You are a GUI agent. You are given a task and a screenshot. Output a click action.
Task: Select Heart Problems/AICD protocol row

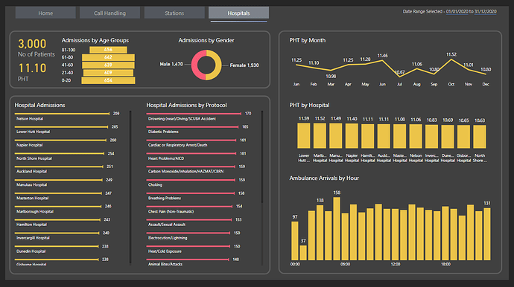coord(197,156)
